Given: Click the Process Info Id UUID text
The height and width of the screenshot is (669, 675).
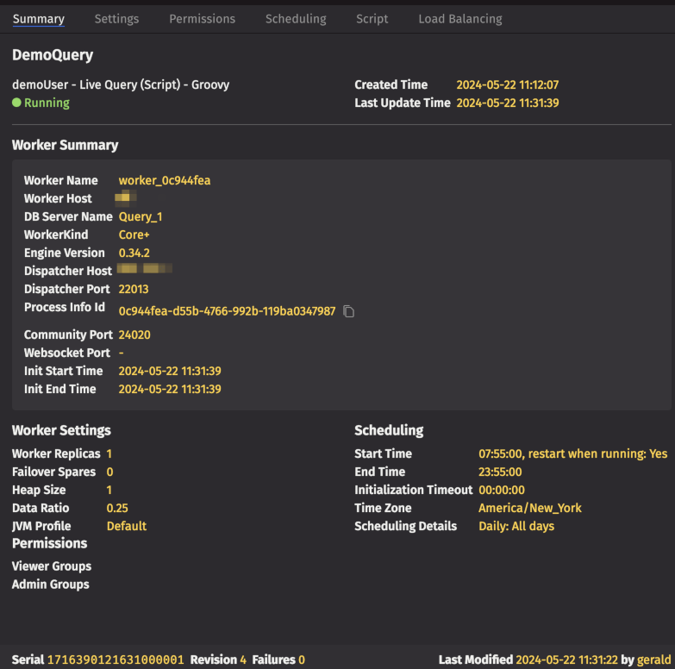Looking at the screenshot, I should tap(227, 311).
